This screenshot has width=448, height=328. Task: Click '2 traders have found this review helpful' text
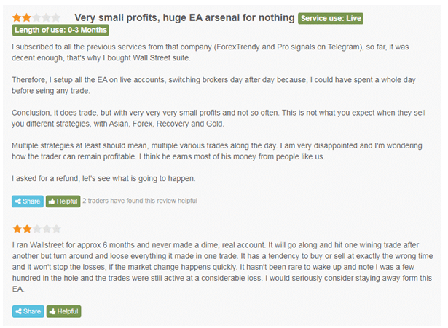point(140,201)
